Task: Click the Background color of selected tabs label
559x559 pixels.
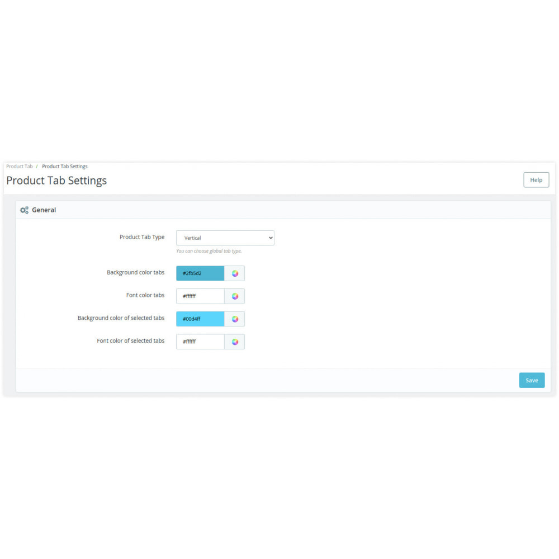Action: pyautogui.click(x=121, y=318)
